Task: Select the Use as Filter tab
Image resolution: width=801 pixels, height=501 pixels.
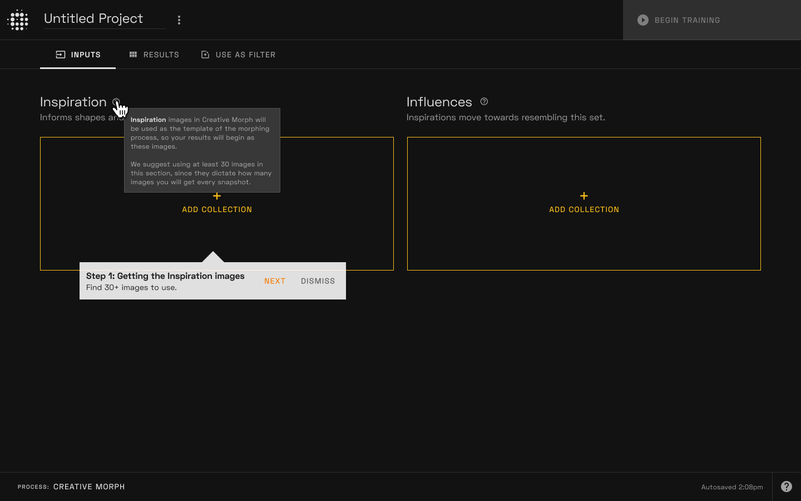Action: [238, 55]
